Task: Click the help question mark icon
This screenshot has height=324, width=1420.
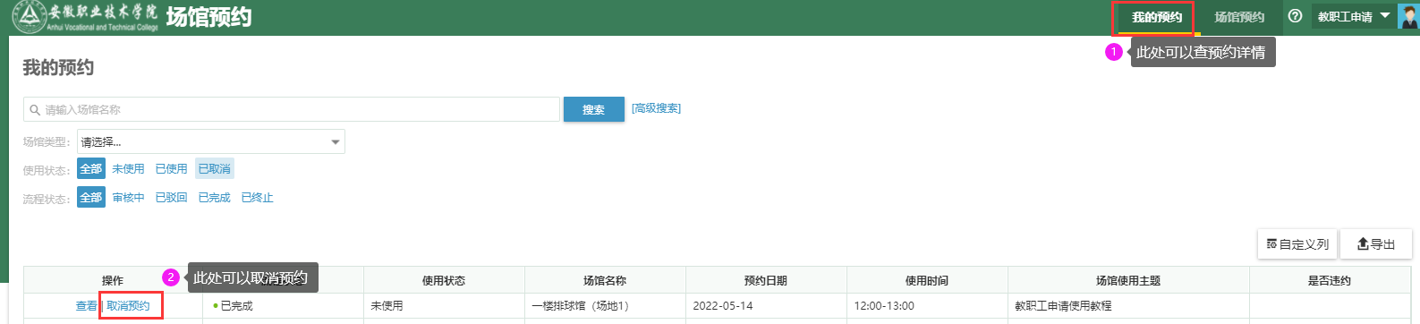Action: pos(1295,16)
